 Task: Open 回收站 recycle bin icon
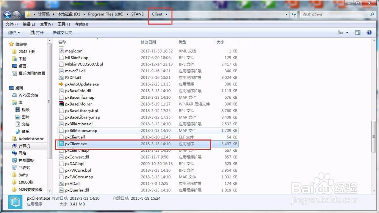tap(14, 168)
